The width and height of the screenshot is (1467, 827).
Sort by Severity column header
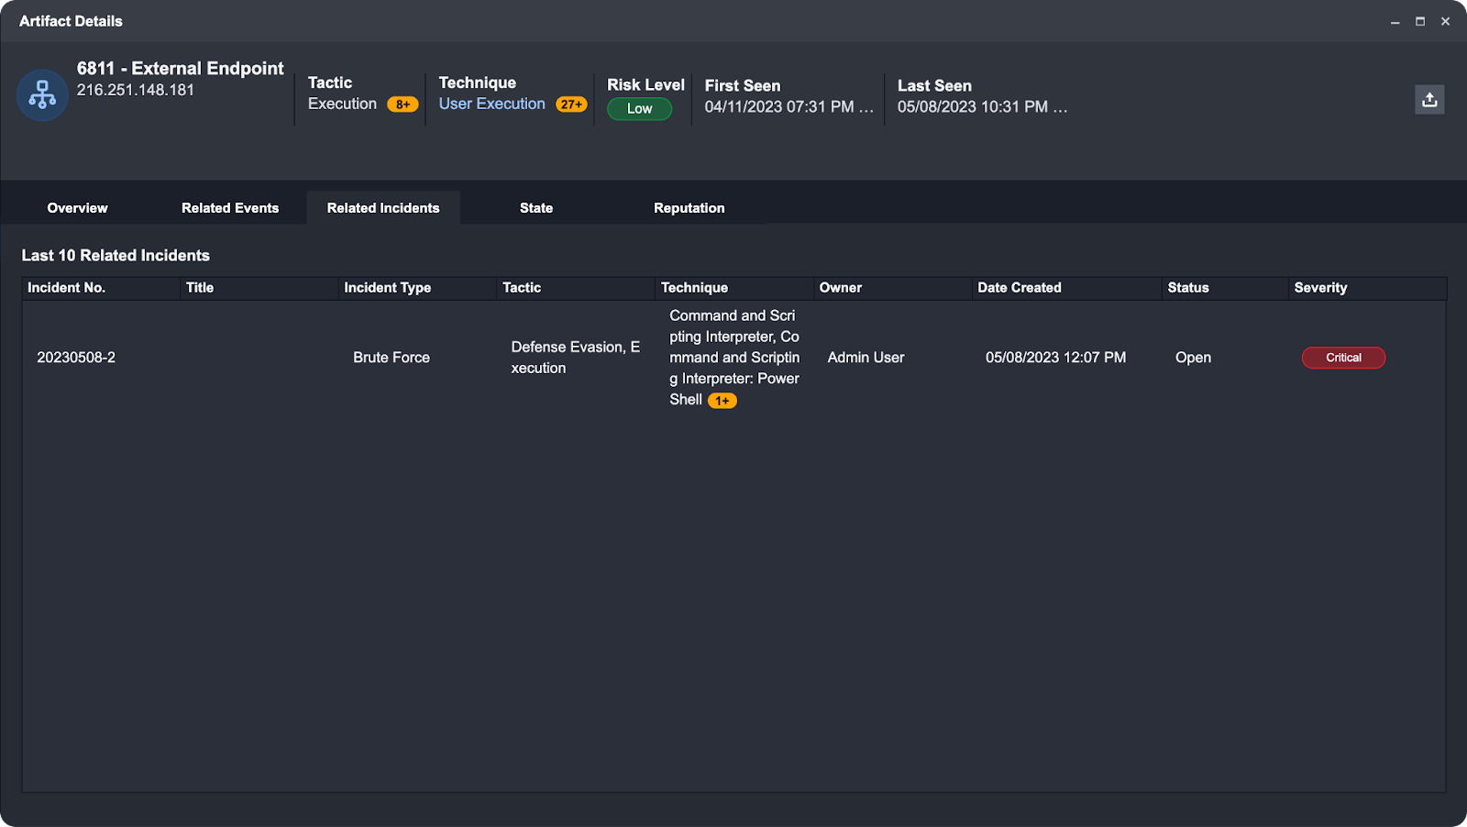point(1320,288)
